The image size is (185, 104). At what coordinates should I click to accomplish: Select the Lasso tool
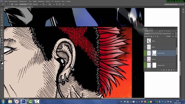pyautogui.click(x=2, y=15)
